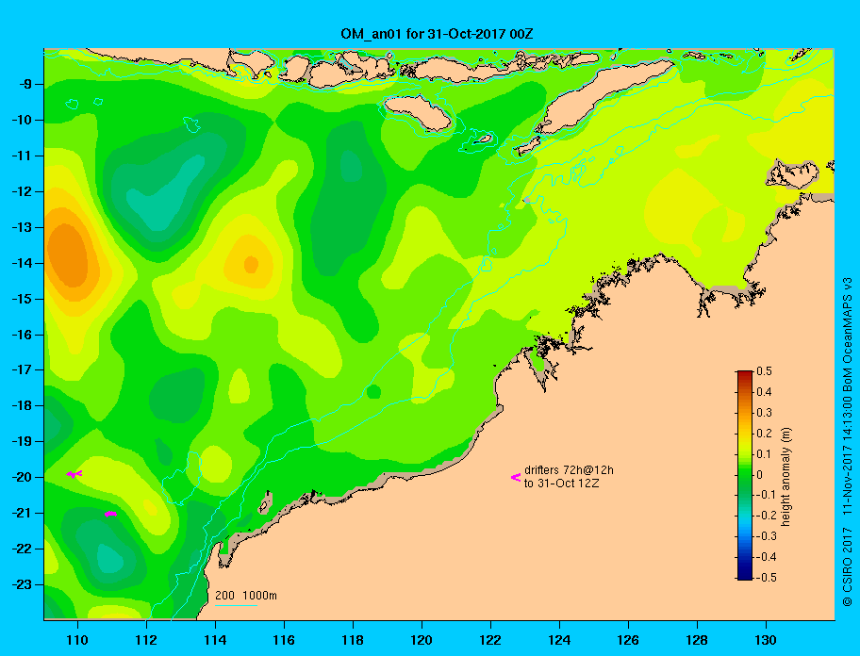Viewport: 860px width, 656px height.
Task: Click Sumba island south of the island chain
Action: (x=418, y=113)
